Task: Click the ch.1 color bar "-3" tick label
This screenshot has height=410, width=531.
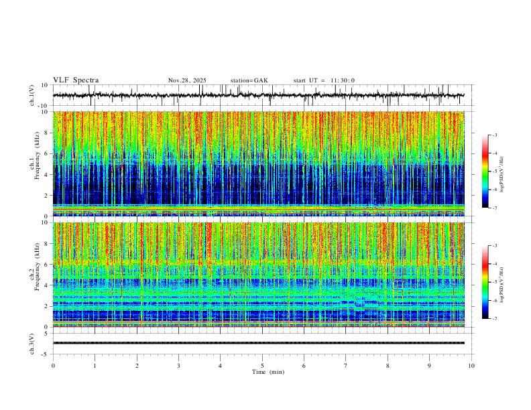Action: tap(495, 135)
